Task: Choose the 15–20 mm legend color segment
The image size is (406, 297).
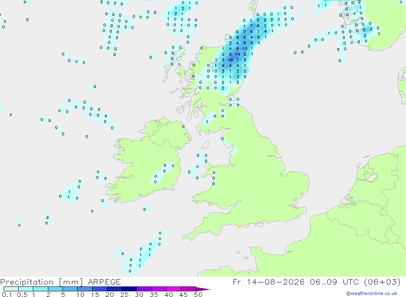Action: pyautogui.click(x=99, y=289)
